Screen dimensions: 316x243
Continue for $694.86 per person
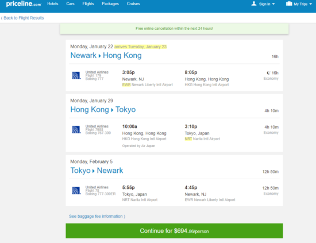(x=174, y=231)
